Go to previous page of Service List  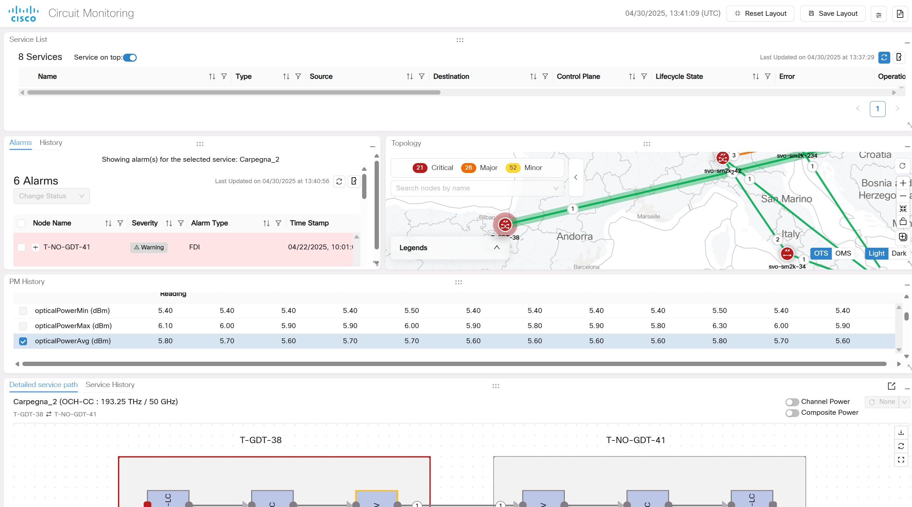858,109
